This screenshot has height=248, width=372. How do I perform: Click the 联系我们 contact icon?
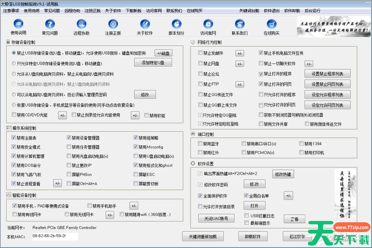(240, 24)
